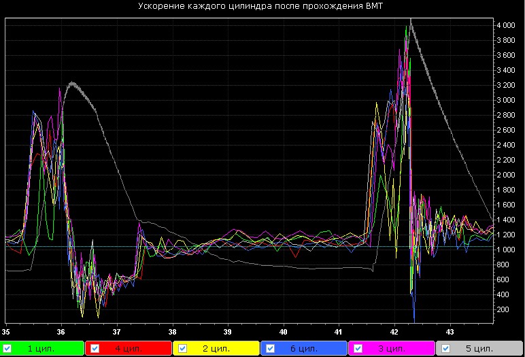This screenshot has height=357, width=525.
Task: Click the gray curve peak near 4 000
Action: [x=411, y=21]
